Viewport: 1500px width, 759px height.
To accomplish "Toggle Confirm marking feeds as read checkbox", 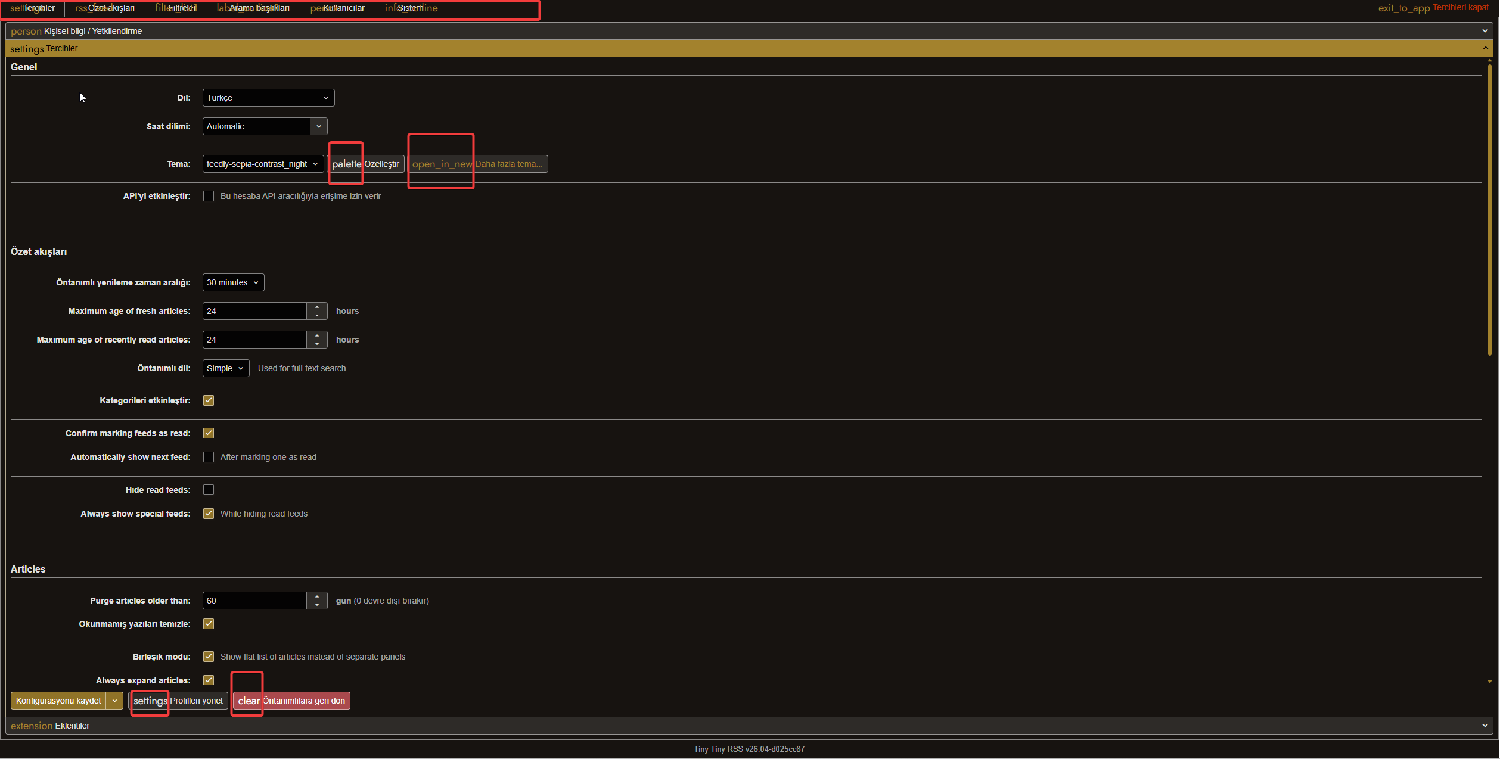I will pos(209,433).
